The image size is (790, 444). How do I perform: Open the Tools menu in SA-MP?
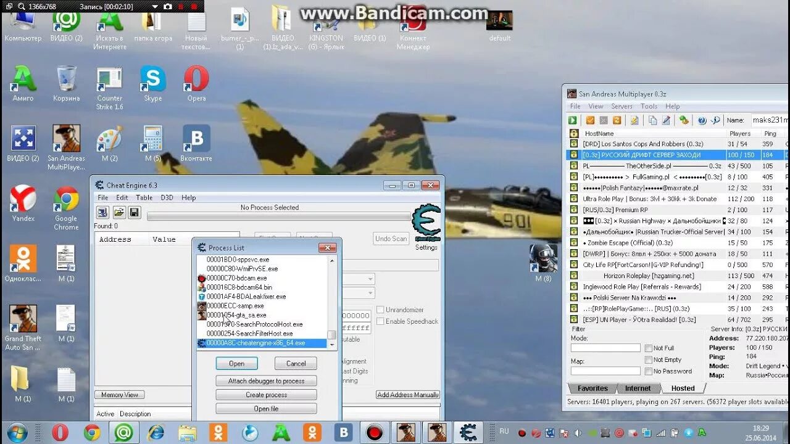pyautogui.click(x=649, y=107)
